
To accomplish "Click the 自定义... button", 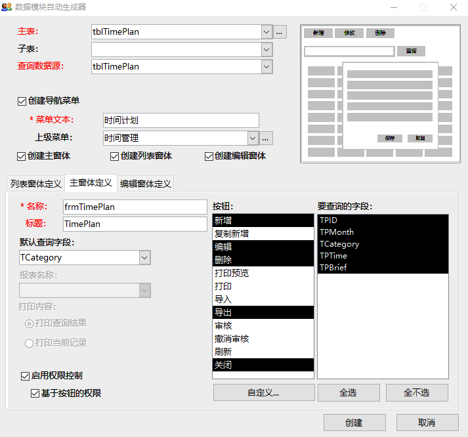I will pyautogui.click(x=264, y=392).
